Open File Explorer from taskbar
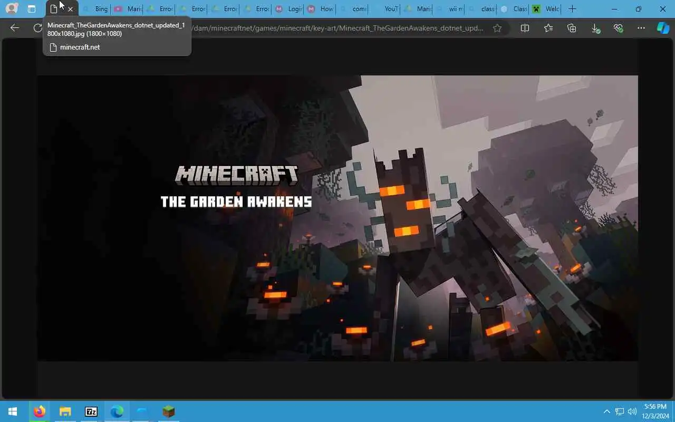The image size is (675, 422). coord(65,411)
